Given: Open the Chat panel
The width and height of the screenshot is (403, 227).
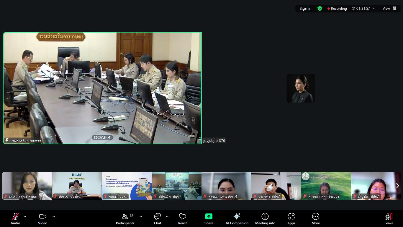Looking at the screenshot, I should coord(158,219).
